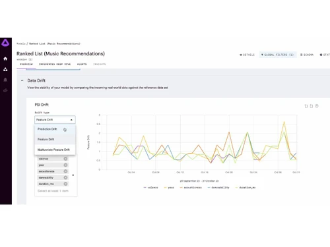Toggle year series in chart legend

tap(169, 188)
